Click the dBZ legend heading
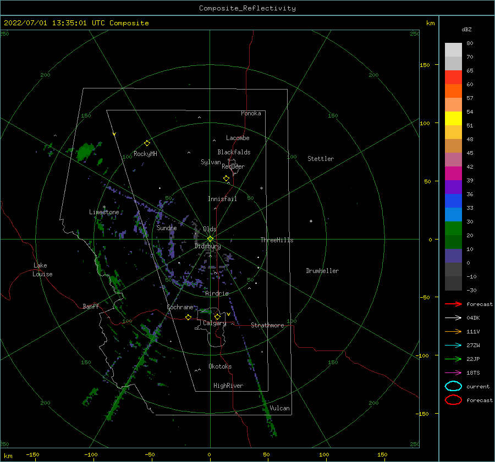Screen dimensions: 495x462 point(466,29)
